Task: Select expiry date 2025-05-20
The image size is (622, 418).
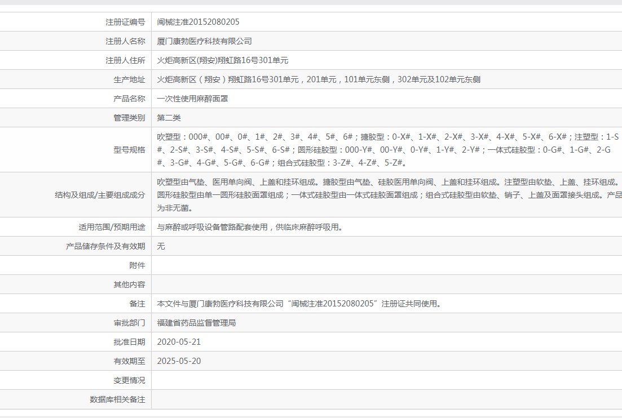Action: [179, 361]
